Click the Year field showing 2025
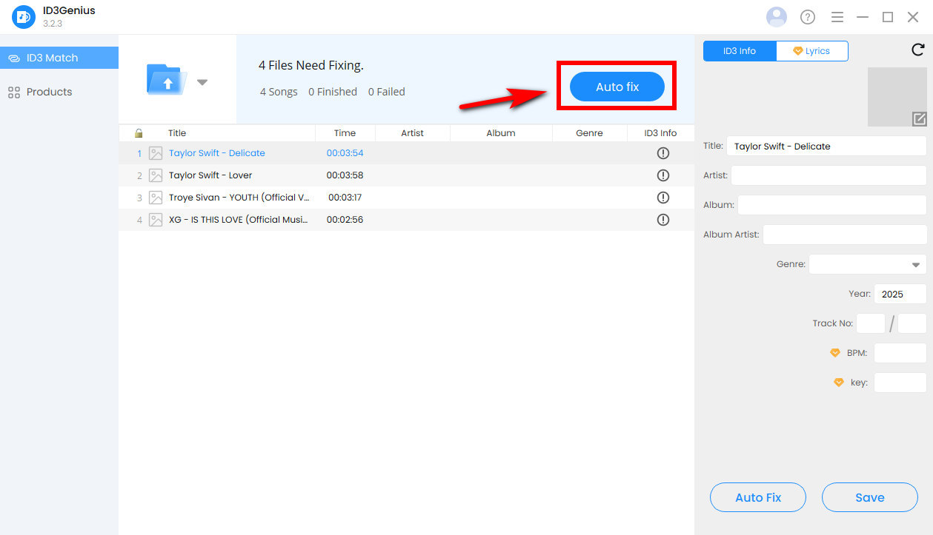Screen dimensions: 933x535 point(900,294)
